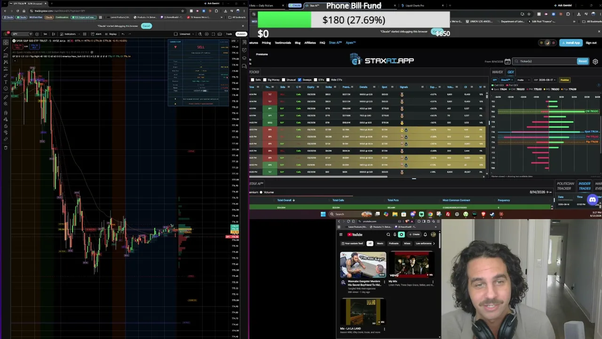Image resolution: width=602 pixels, height=339 pixels.
Task: Undo last action in TradingView toolbar
Action: tap(123, 34)
